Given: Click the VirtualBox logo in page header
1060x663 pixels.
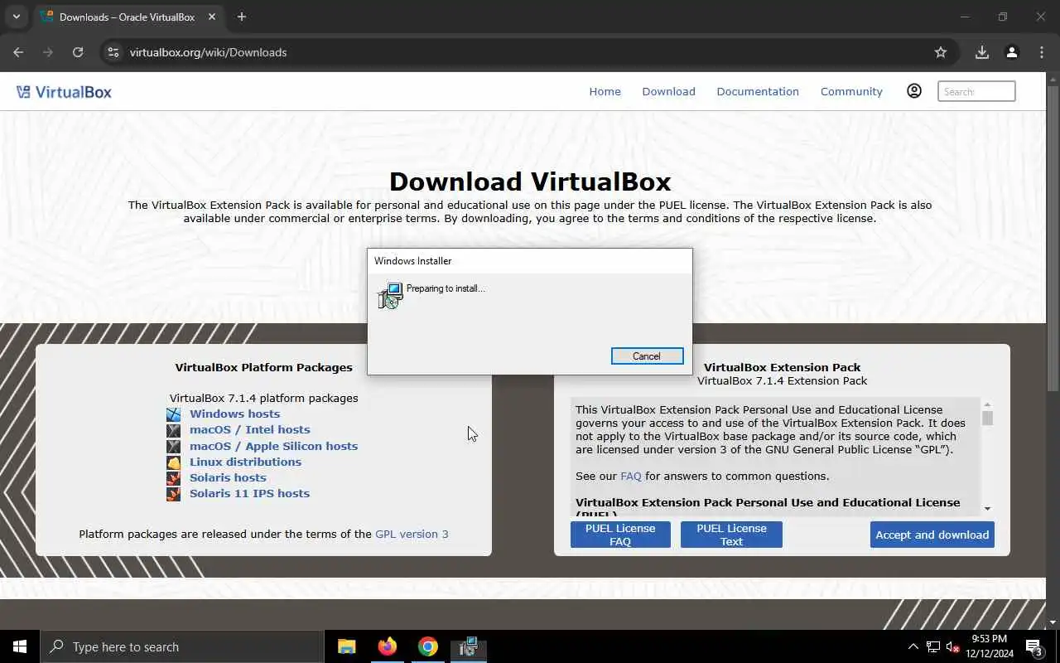Looking at the screenshot, I should click(x=64, y=92).
